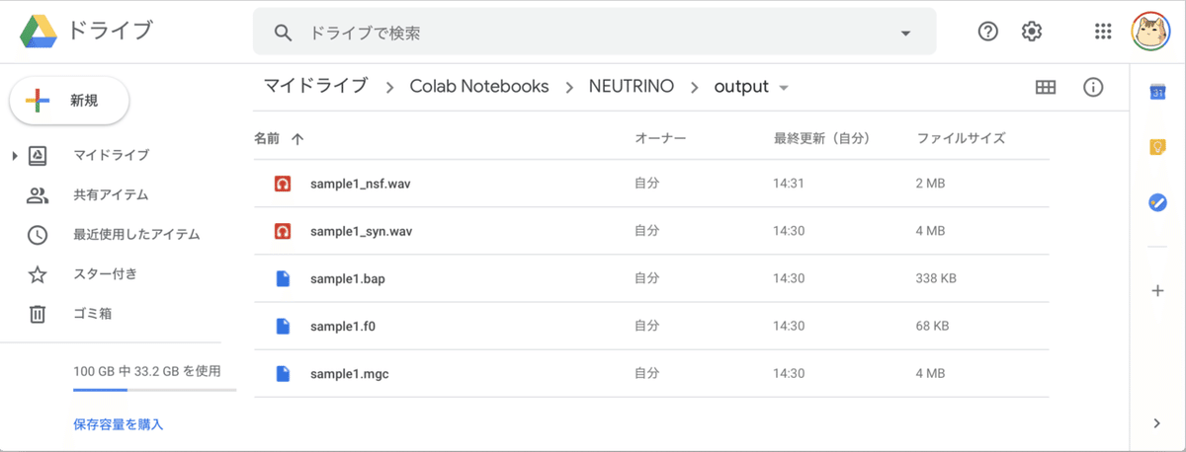The image size is (1186, 452).
Task: Click the ドライブで検索 search field
Action: [x=595, y=33]
